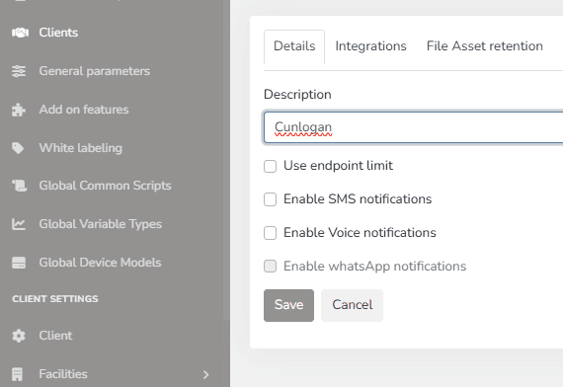Click the General parameters sliders icon

[19, 71]
